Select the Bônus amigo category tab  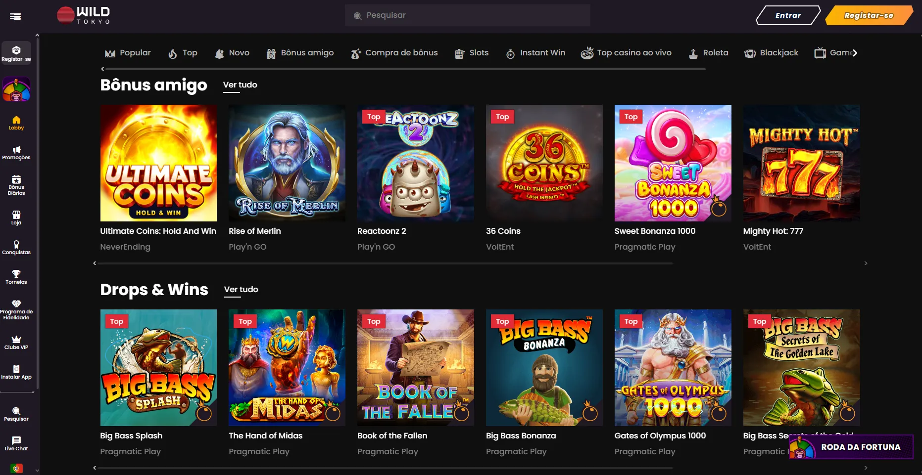pos(300,53)
